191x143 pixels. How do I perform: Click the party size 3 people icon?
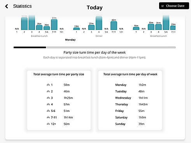pos(48,98)
